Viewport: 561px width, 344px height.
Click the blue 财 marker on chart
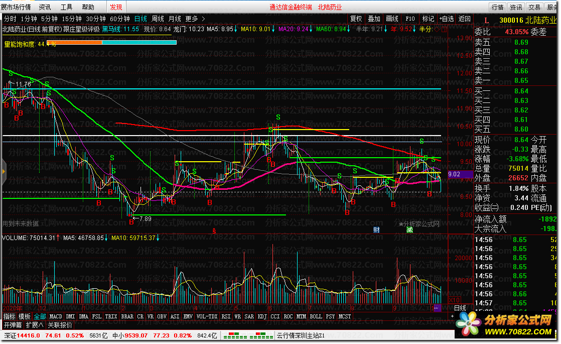click(x=376, y=230)
